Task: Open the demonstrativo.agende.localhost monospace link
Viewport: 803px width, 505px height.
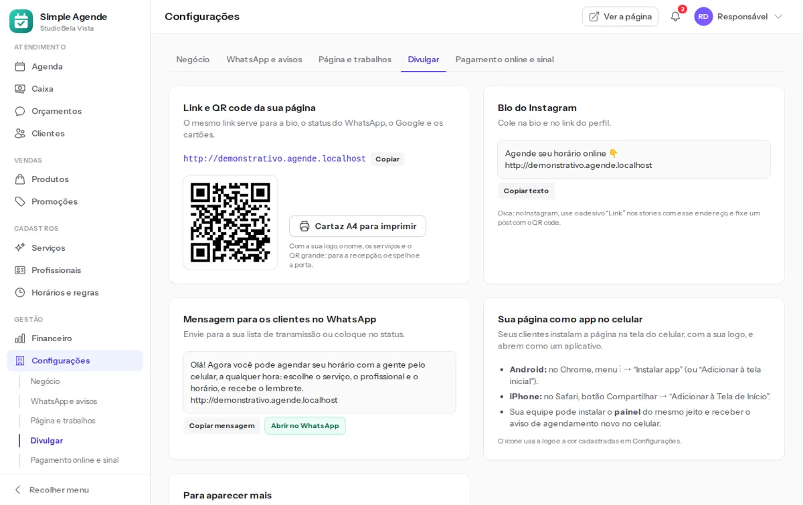Action: pyautogui.click(x=274, y=159)
